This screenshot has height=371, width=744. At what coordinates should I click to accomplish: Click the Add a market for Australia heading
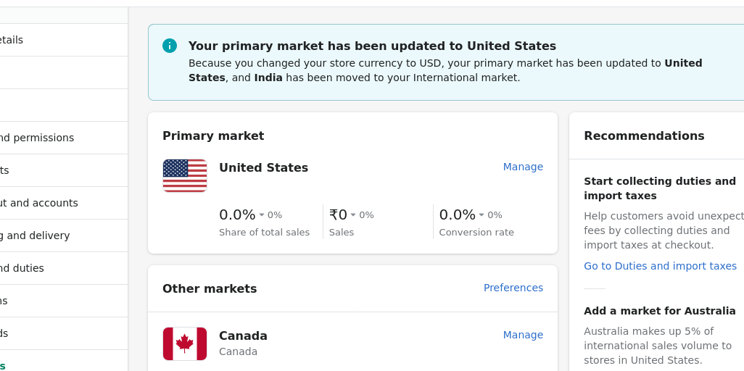point(659,311)
